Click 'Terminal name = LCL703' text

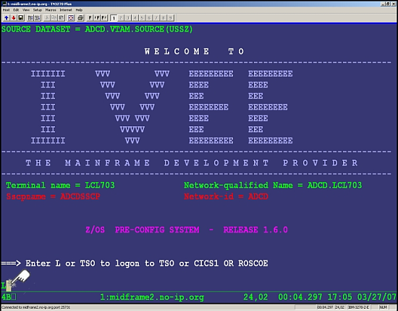(60, 185)
